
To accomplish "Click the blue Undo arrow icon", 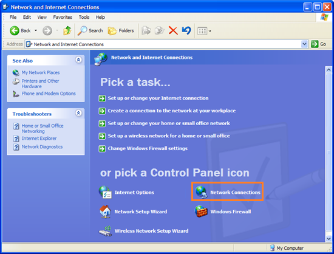I will pos(186,30).
